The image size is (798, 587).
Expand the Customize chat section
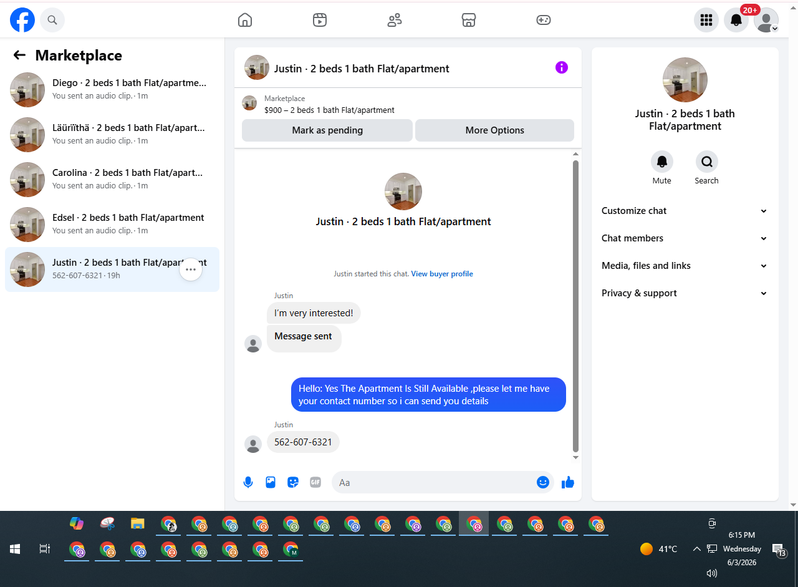[x=685, y=211]
